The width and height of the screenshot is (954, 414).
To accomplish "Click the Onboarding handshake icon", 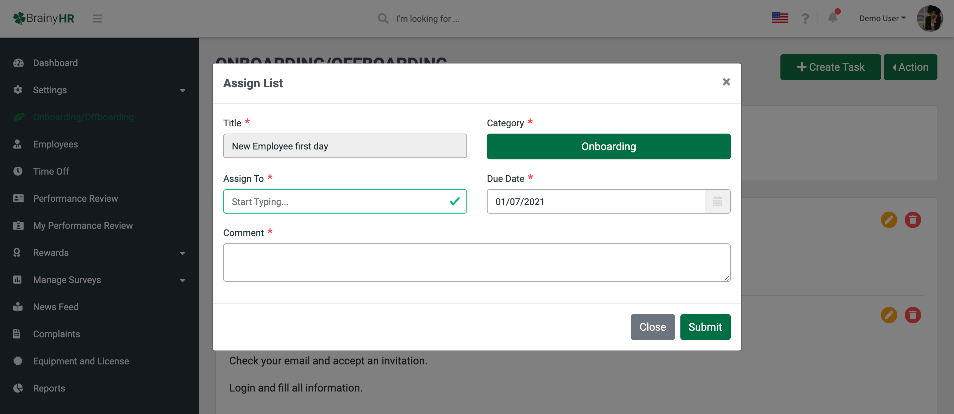I will (x=19, y=117).
